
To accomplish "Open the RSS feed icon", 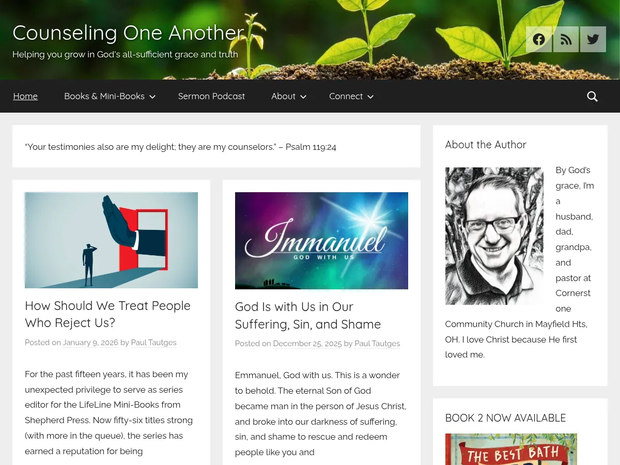I will pyautogui.click(x=566, y=39).
